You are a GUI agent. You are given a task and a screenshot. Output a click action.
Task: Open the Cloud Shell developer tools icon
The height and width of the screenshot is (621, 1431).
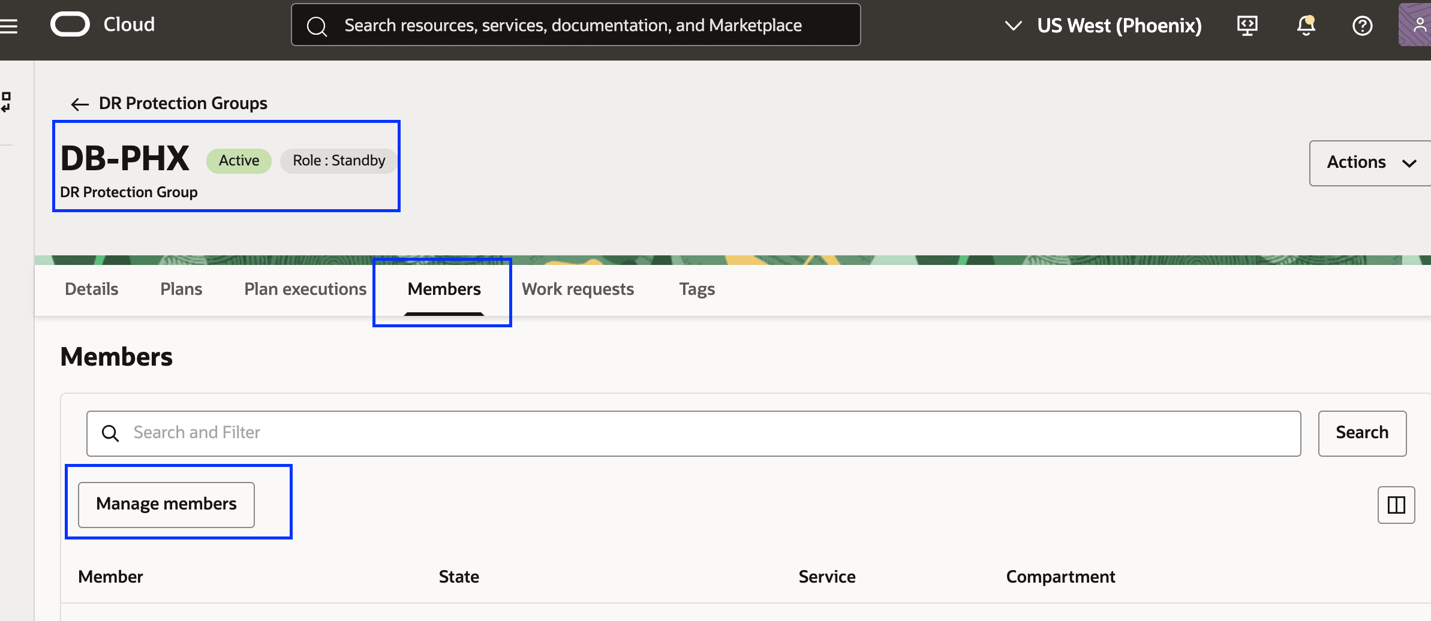click(1247, 26)
